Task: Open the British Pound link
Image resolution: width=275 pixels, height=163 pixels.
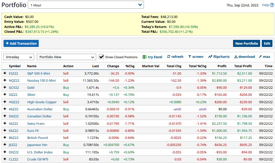Action: click(x=37, y=138)
